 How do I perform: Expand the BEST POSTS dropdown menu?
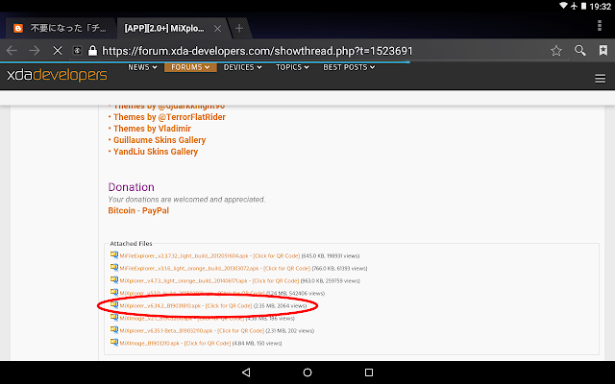tap(349, 67)
